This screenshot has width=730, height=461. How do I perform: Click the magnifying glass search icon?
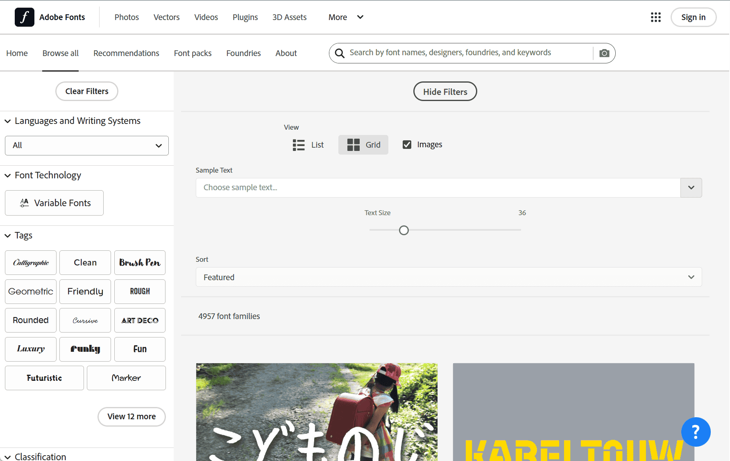(340, 53)
